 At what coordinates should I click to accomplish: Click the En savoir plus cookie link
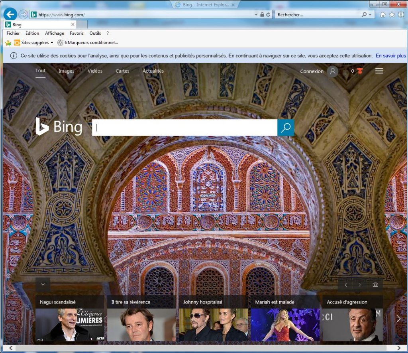(390, 56)
